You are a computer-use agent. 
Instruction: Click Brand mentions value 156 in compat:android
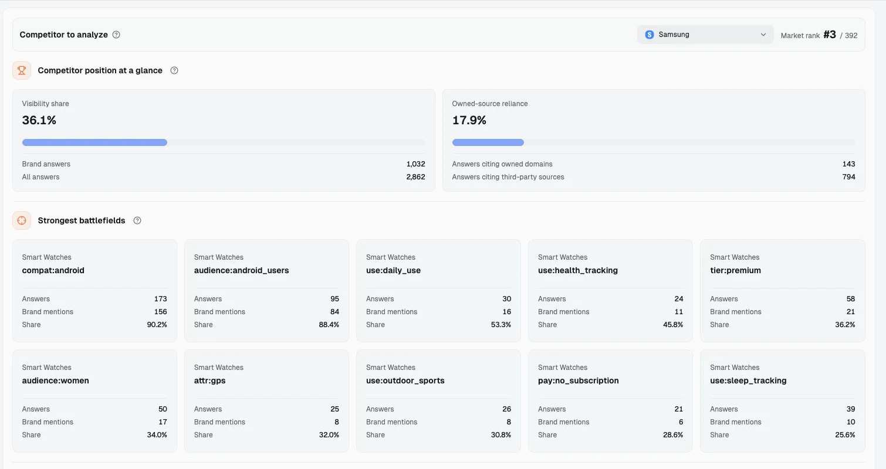coord(160,312)
